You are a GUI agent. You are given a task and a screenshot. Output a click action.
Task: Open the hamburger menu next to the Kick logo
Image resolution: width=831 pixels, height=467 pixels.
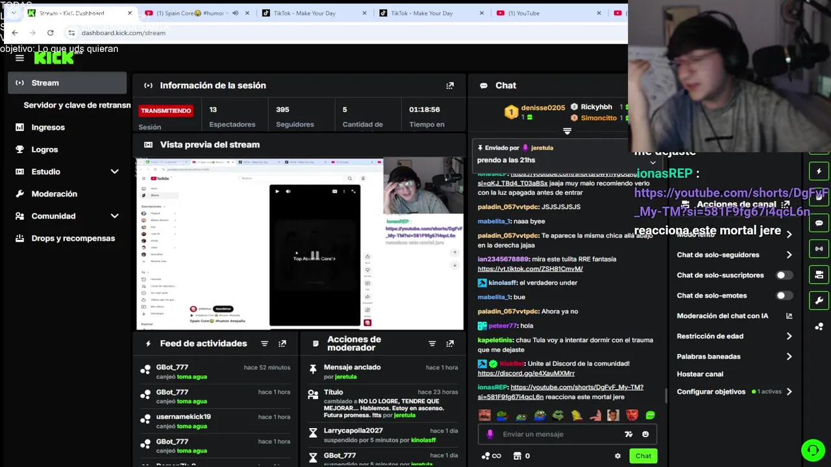click(x=19, y=58)
